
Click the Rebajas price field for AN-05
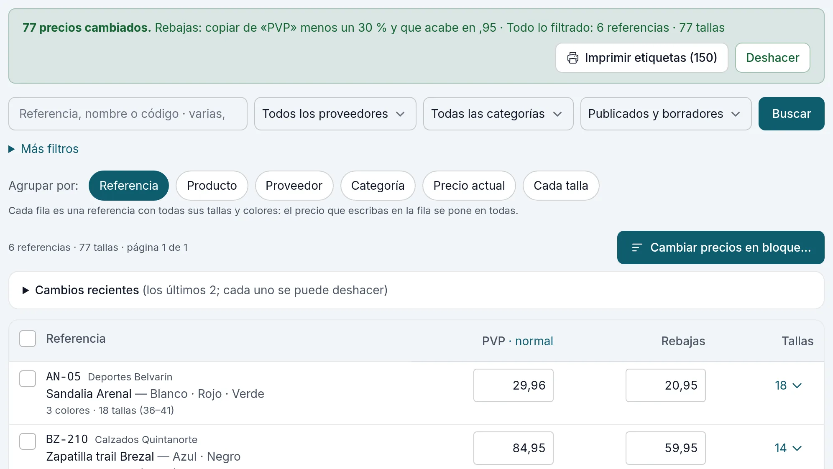coord(665,385)
